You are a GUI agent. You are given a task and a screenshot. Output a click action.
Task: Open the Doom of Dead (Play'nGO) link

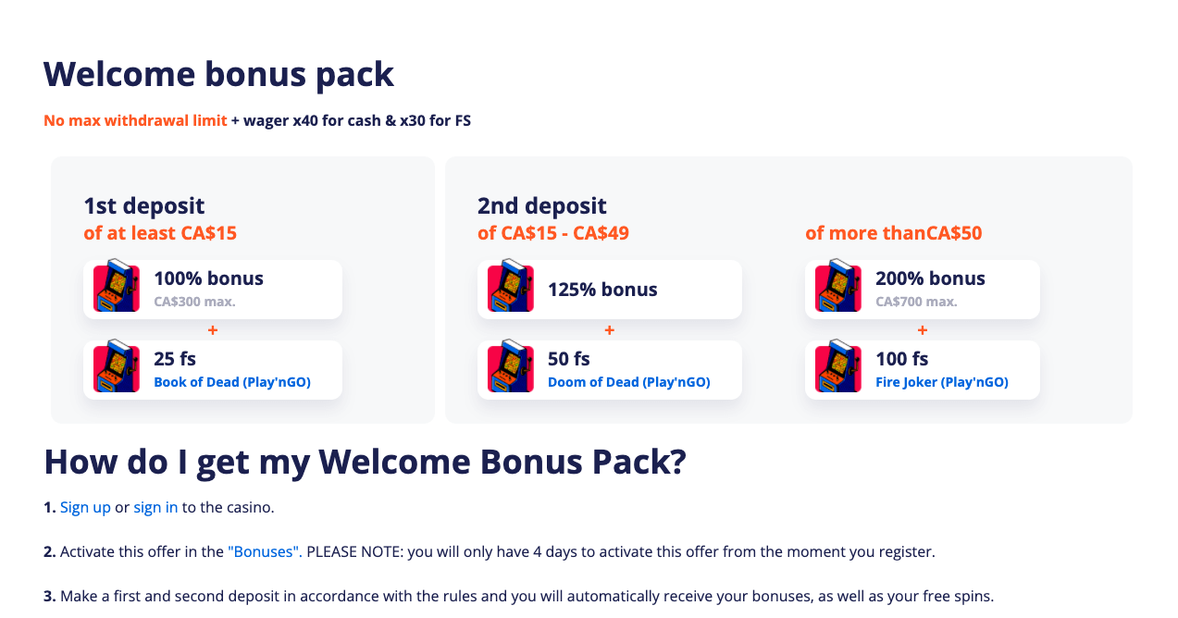[629, 382]
